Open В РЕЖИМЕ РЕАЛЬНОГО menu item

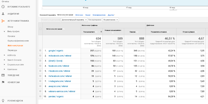tap(19, 7)
